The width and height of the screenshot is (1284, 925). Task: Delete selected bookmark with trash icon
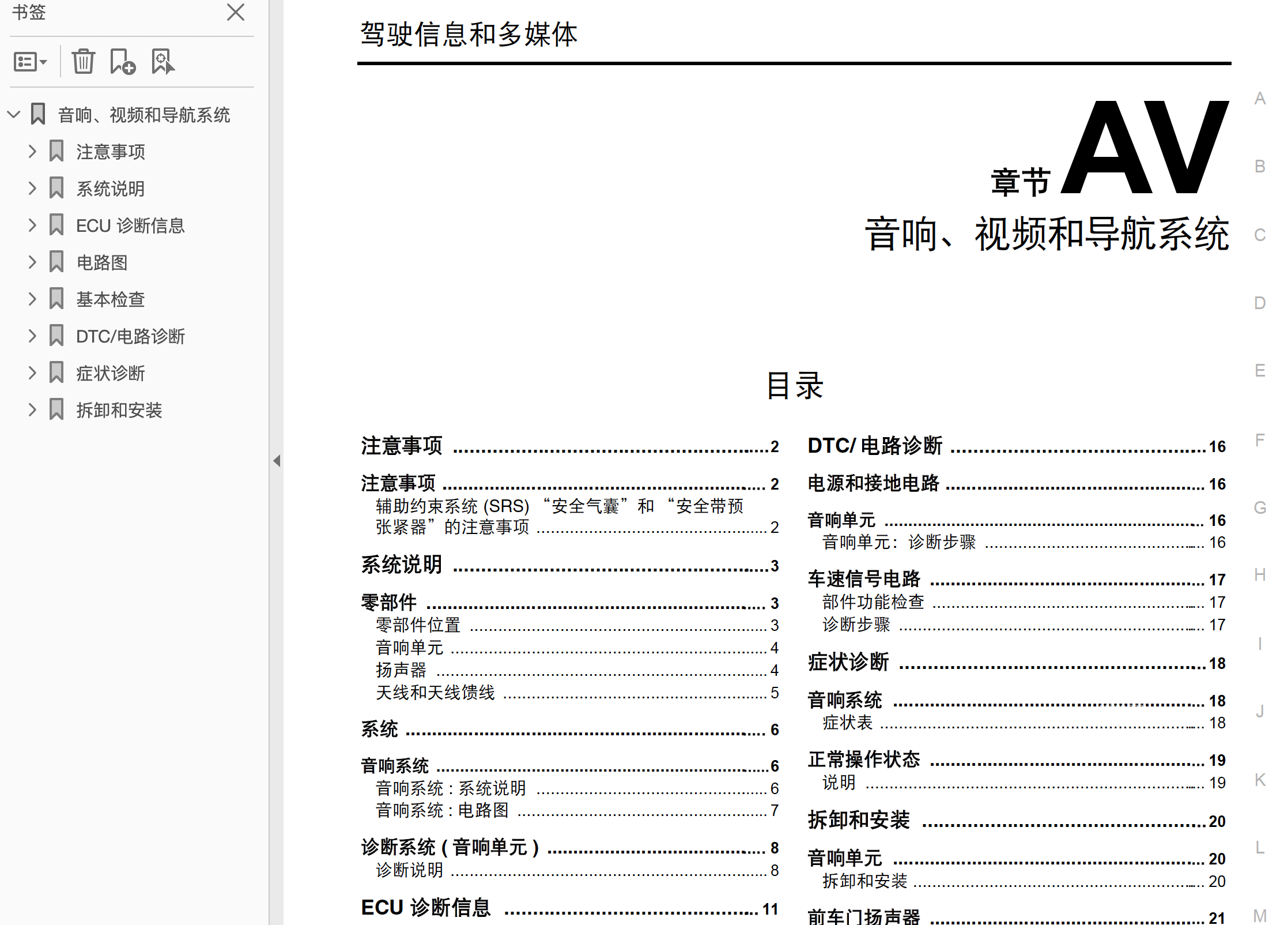click(x=83, y=61)
